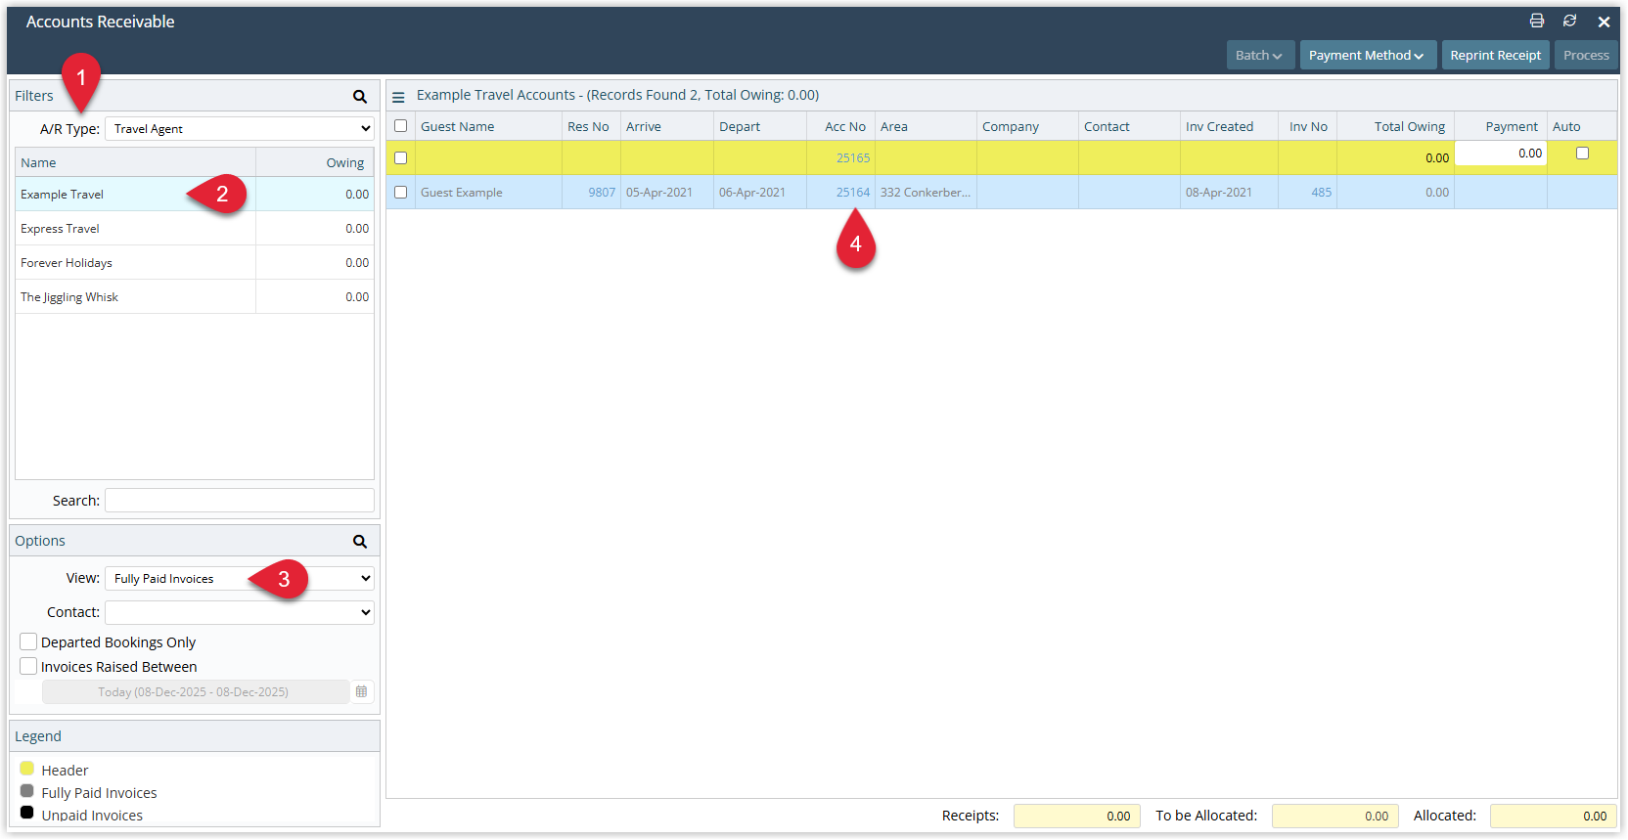1628x840 pixels.
Task: Open the View dropdown showing Fully Paid Invoices
Action: pyautogui.click(x=240, y=578)
